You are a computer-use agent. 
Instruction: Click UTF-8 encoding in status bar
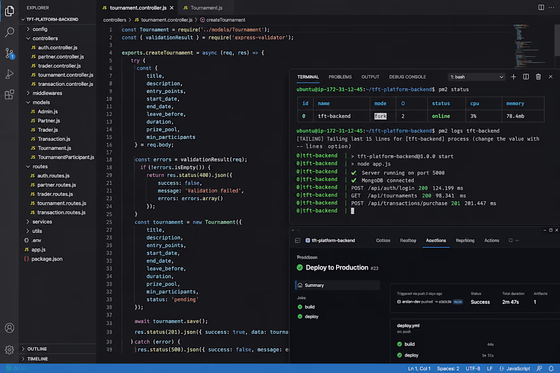[473, 368]
